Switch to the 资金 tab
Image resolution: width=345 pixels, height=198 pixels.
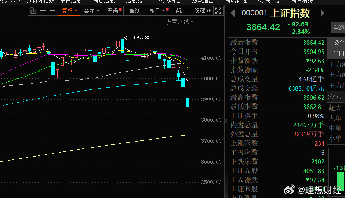tap(339, 43)
